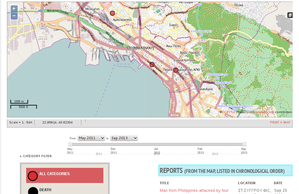Click the right handle of the timeline slider
Screen dimensions: 299x194
point(244,144)
